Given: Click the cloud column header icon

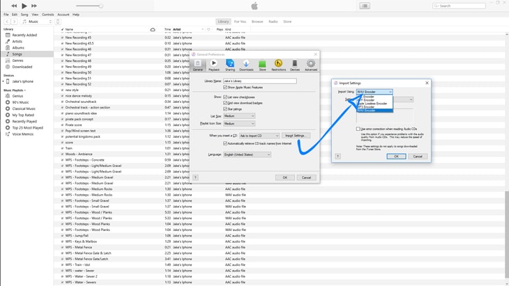Looking at the screenshot, I should click(153, 29).
